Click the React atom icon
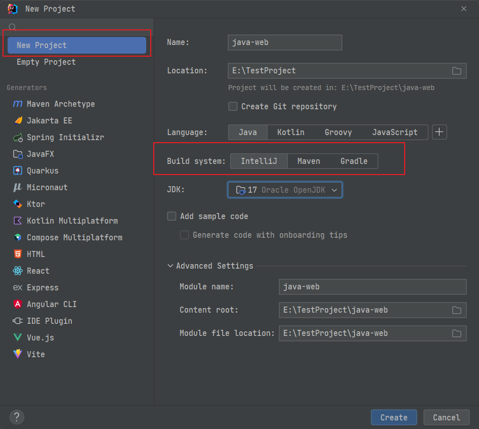The height and width of the screenshot is (429, 479). coord(18,271)
